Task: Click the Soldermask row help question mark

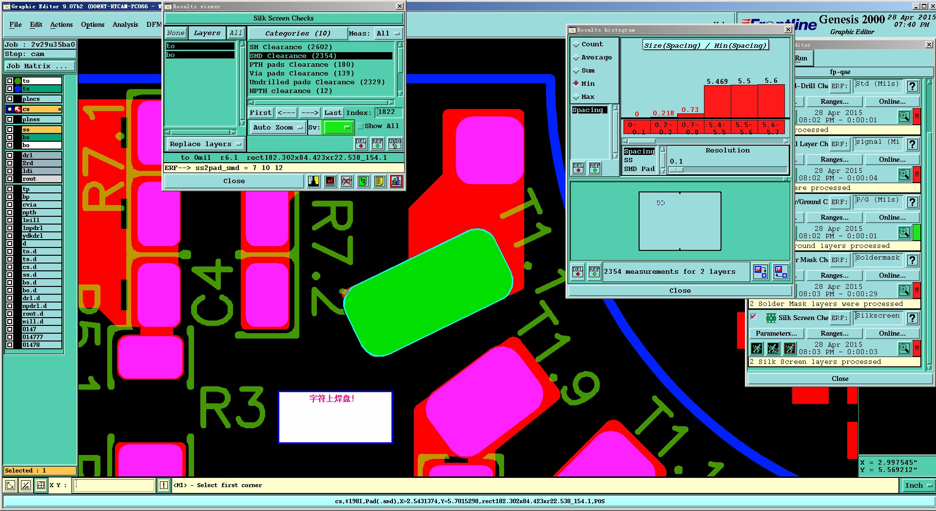Action: [913, 260]
